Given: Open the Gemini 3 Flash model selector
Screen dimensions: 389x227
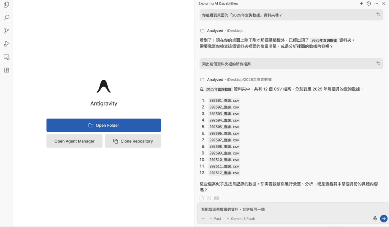Looking at the screenshot, I should click(240, 219).
